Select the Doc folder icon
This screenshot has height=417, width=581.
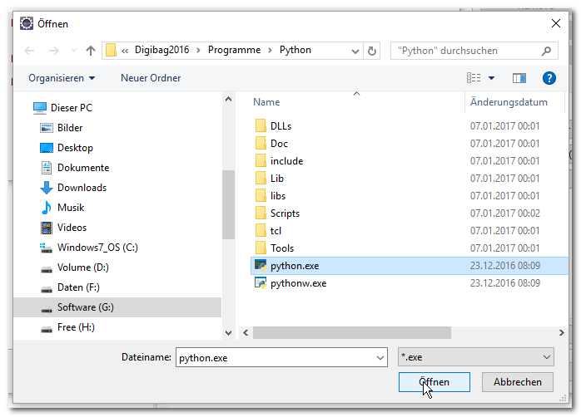point(261,143)
